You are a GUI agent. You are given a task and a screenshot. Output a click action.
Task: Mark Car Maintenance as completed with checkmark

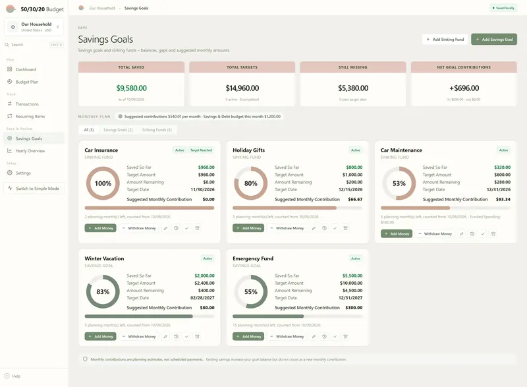483,233
